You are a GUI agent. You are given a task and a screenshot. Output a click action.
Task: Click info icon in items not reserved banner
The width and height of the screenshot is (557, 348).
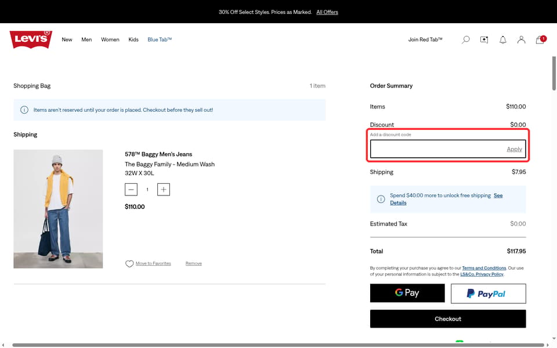(24, 110)
